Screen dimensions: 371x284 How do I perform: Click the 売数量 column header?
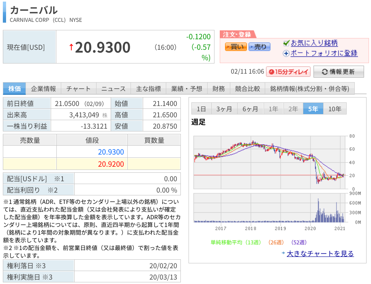[30, 140]
